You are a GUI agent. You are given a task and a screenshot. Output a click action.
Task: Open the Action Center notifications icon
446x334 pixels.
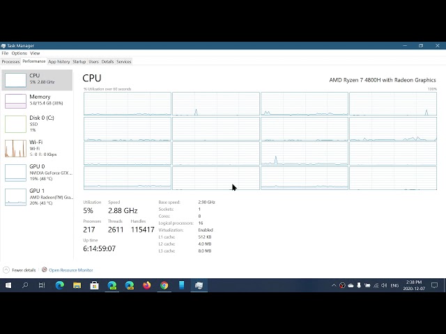tap(434, 285)
